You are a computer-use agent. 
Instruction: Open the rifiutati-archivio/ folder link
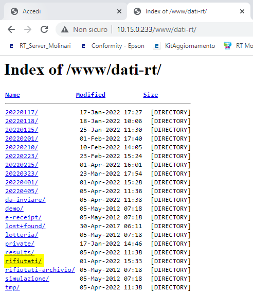(40, 270)
